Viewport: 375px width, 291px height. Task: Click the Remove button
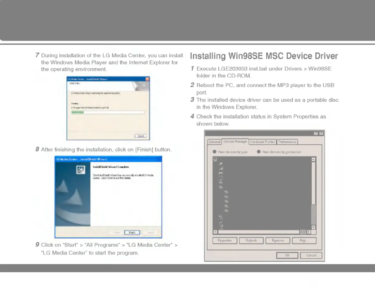(278, 241)
